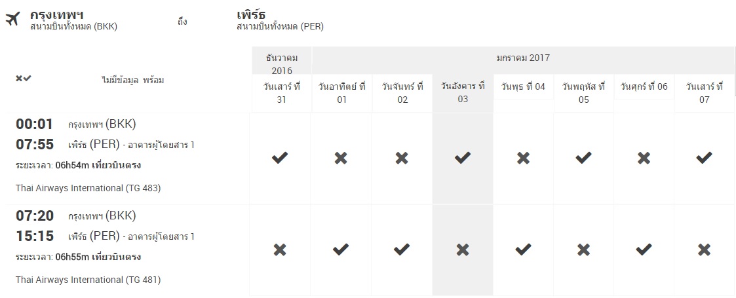The height and width of the screenshot is (298, 736).
Task: Click the ธันวาคม 2016 month header
Action: click(x=281, y=64)
